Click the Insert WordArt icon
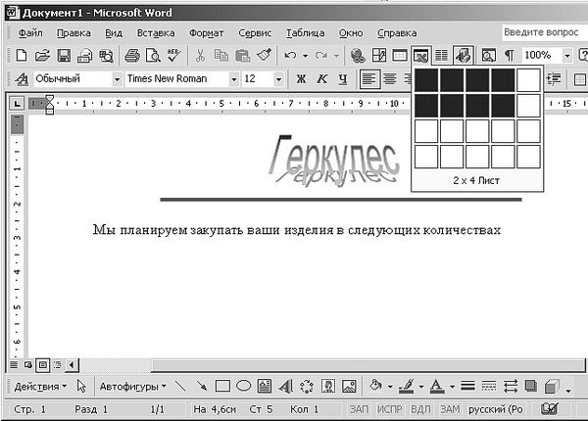 pyautogui.click(x=286, y=386)
